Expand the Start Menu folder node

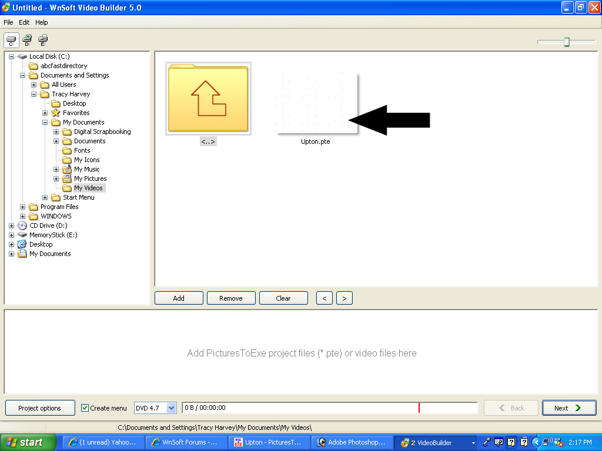click(45, 197)
